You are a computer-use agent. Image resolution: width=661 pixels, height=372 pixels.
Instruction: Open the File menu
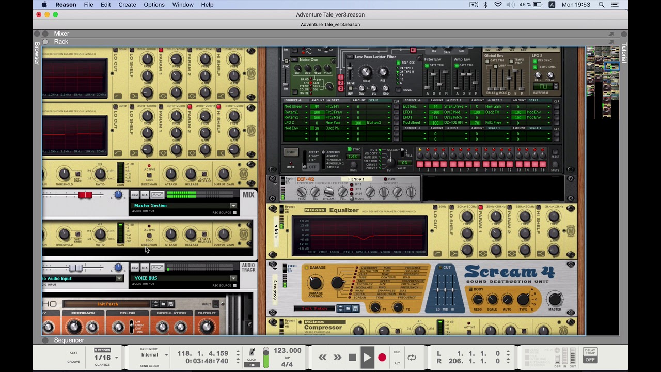(x=88, y=5)
